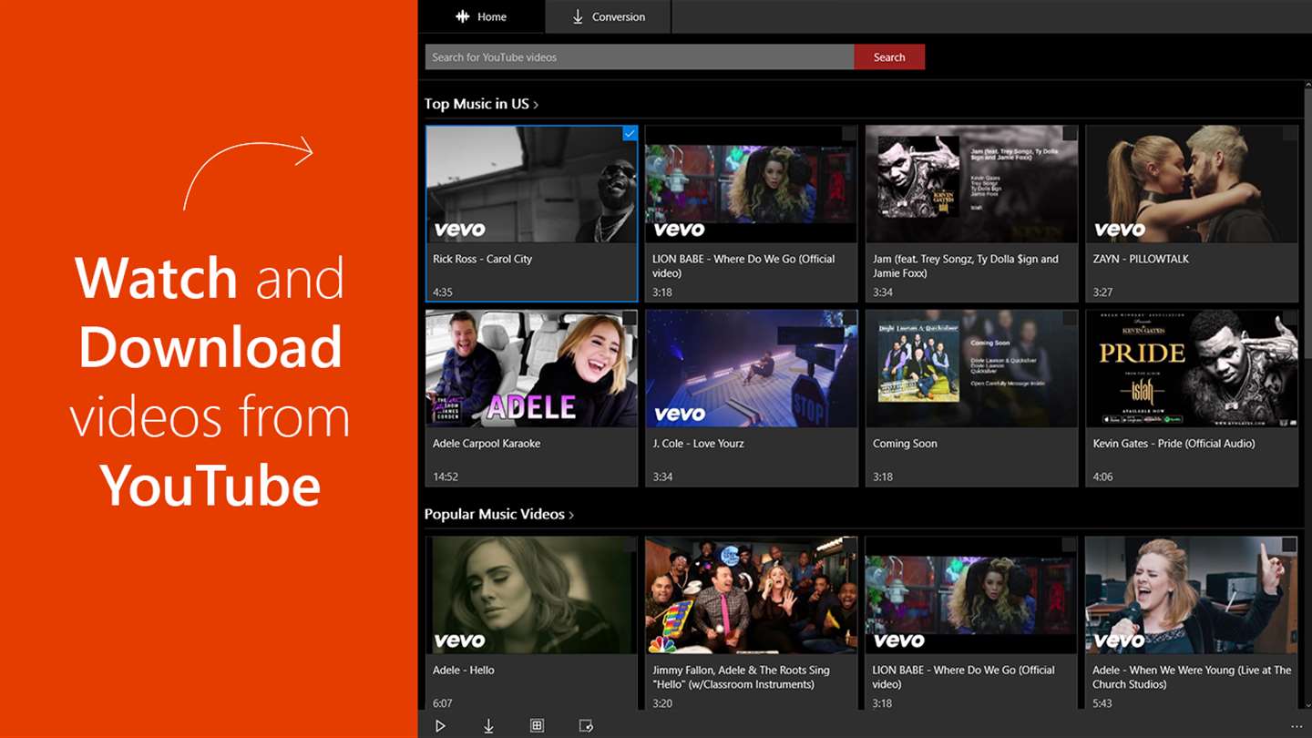Click LION BABE title under Top Music in US

743,266
